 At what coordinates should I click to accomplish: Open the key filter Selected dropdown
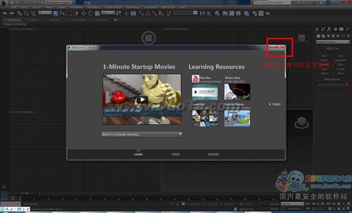tap(292, 204)
